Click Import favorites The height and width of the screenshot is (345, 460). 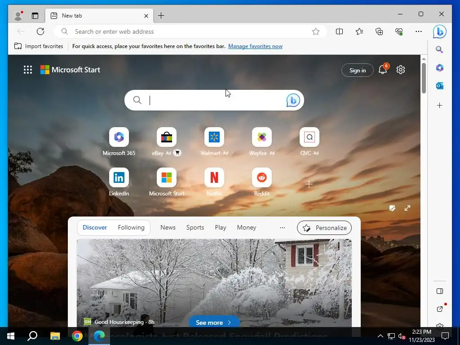pos(39,46)
